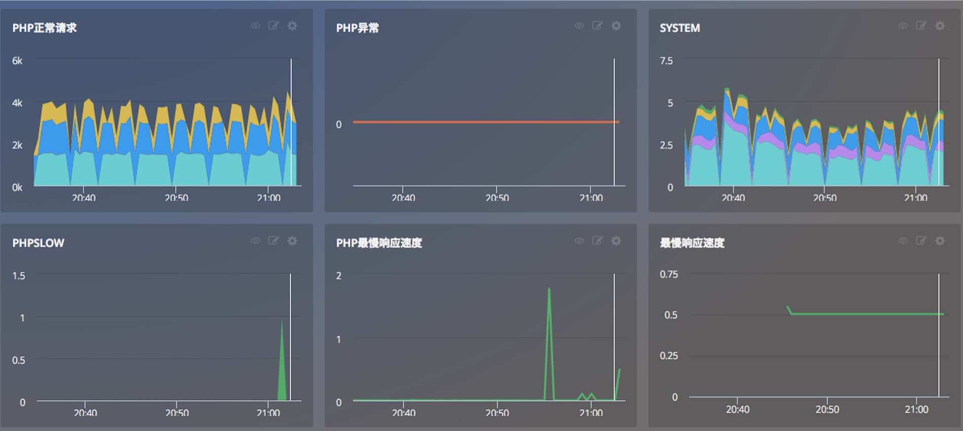Click the 20:40 tick label in PHP异常 chart
This screenshot has width=963, height=431.
coord(403,198)
